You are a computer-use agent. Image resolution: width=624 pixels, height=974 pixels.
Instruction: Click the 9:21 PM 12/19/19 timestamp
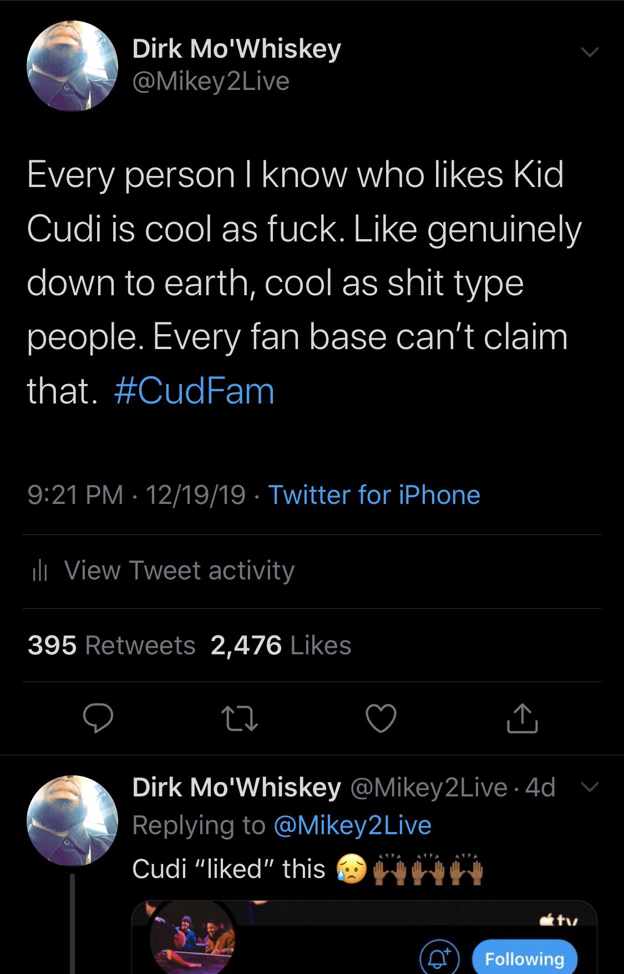point(136,494)
